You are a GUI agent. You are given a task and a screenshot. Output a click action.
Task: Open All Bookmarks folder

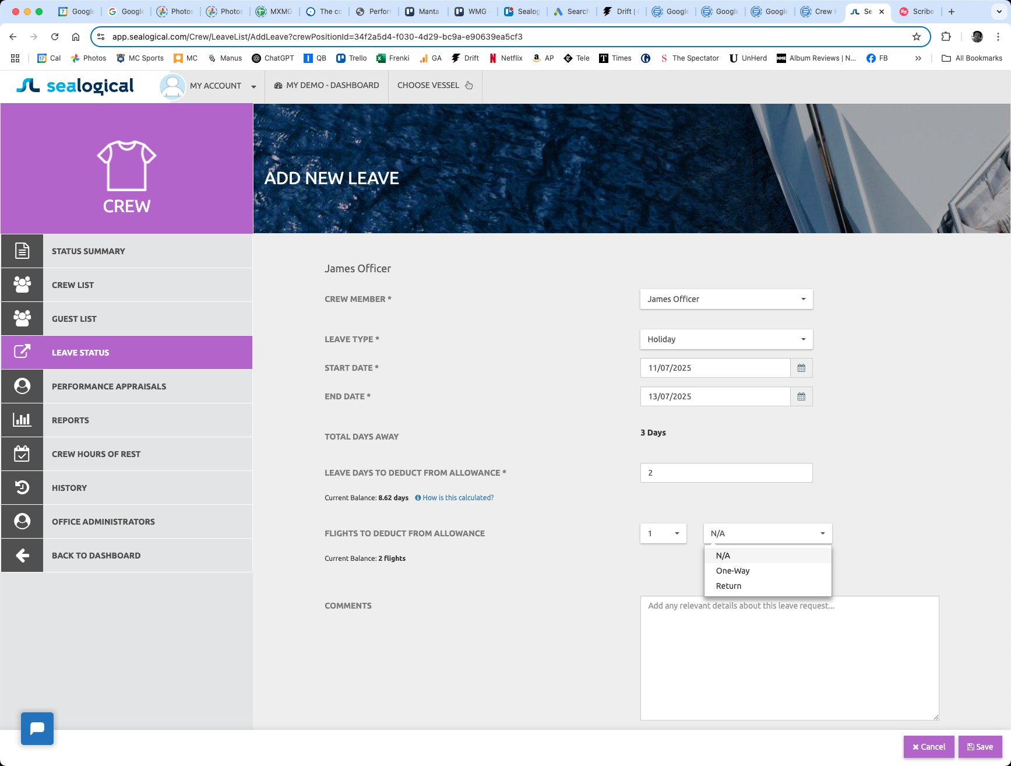pos(972,58)
